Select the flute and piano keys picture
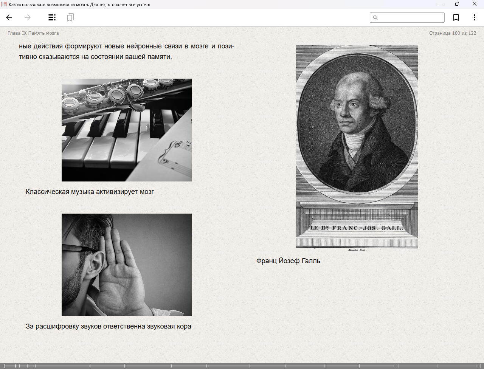Screen dimensions: 484x369 click(127, 130)
